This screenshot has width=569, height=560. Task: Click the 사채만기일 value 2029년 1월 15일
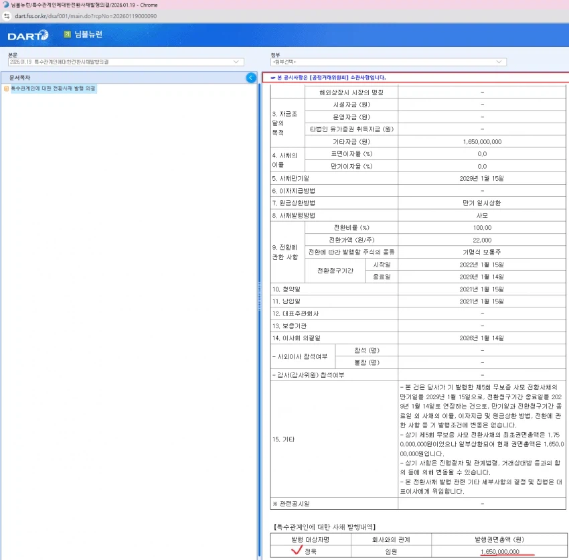click(481, 178)
